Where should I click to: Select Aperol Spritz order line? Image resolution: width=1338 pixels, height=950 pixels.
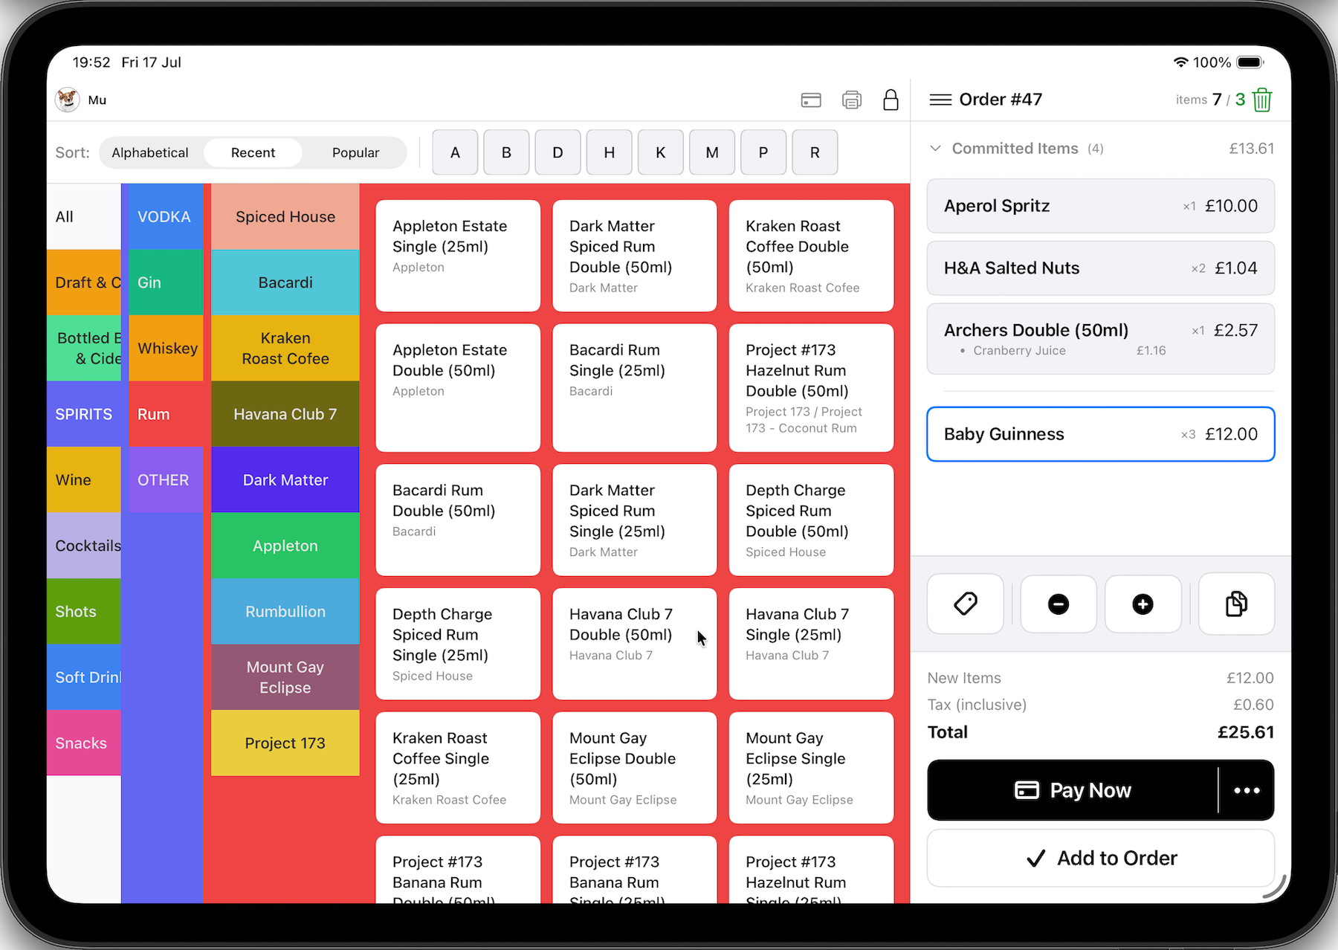(x=1101, y=206)
